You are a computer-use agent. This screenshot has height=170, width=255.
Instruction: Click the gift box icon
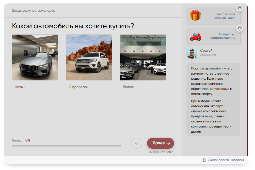click(195, 16)
